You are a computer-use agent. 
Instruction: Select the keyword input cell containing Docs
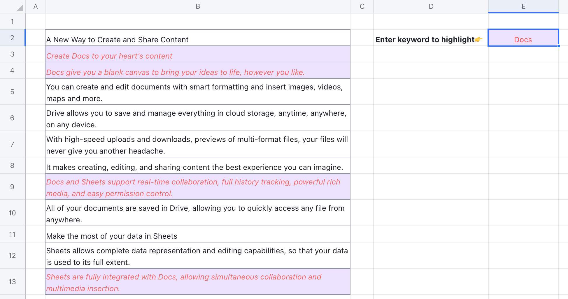523,39
